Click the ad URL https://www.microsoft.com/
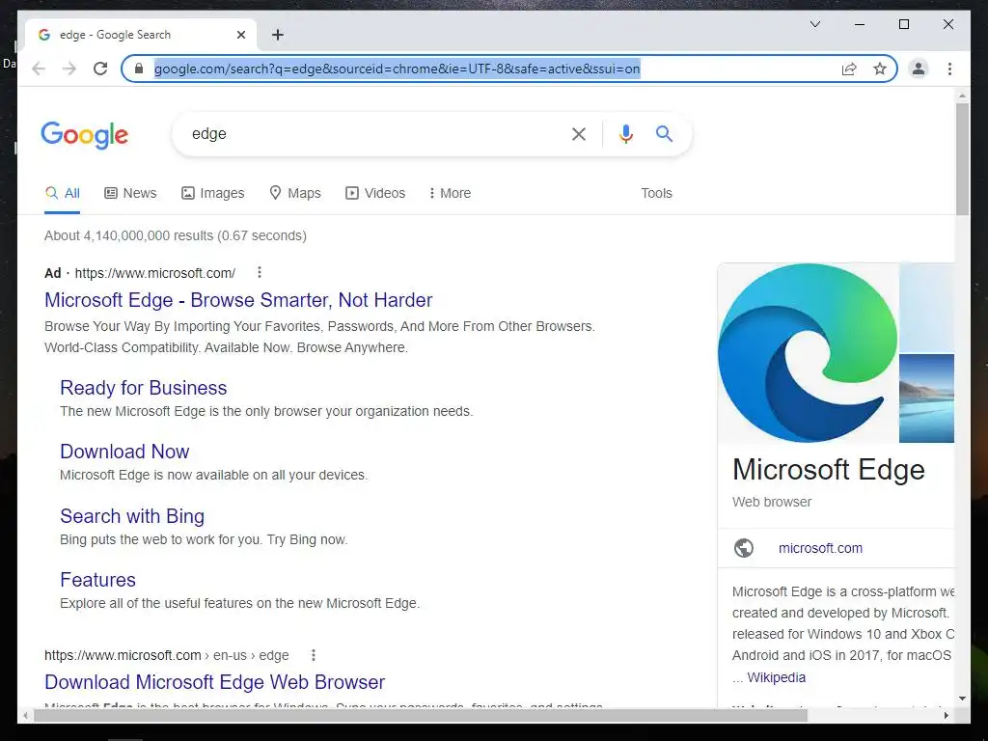The width and height of the screenshot is (988, 741). (x=155, y=273)
